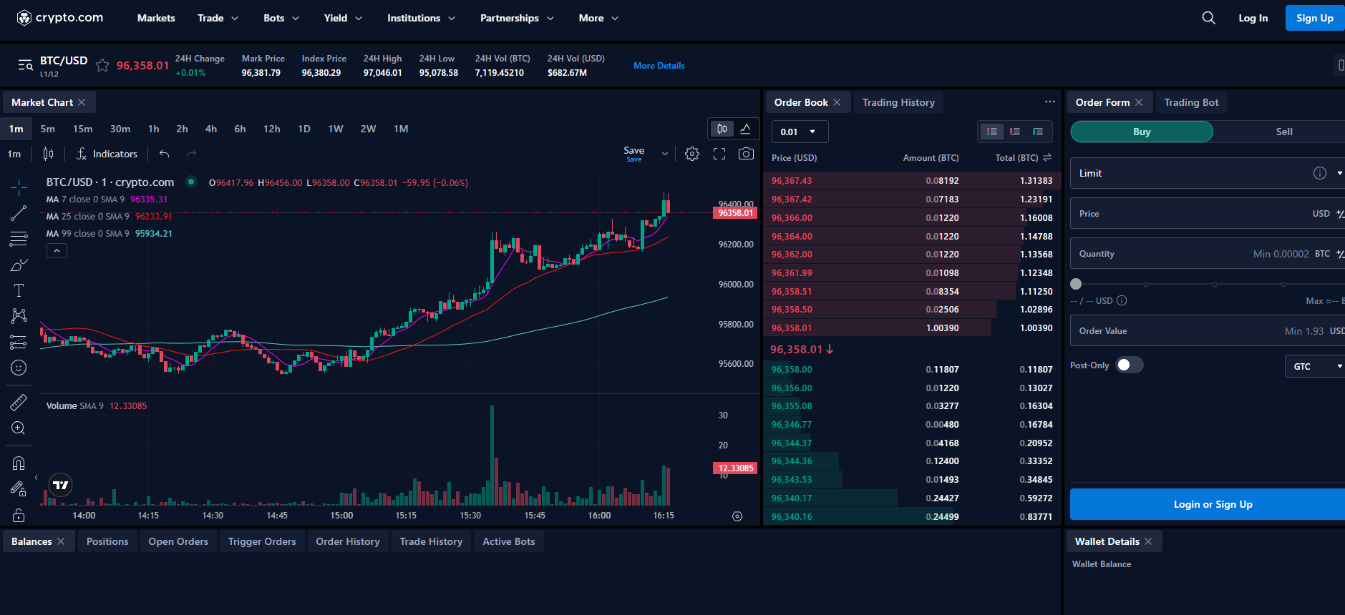Toggle the lock all drawings tool

pyautogui.click(x=19, y=489)
